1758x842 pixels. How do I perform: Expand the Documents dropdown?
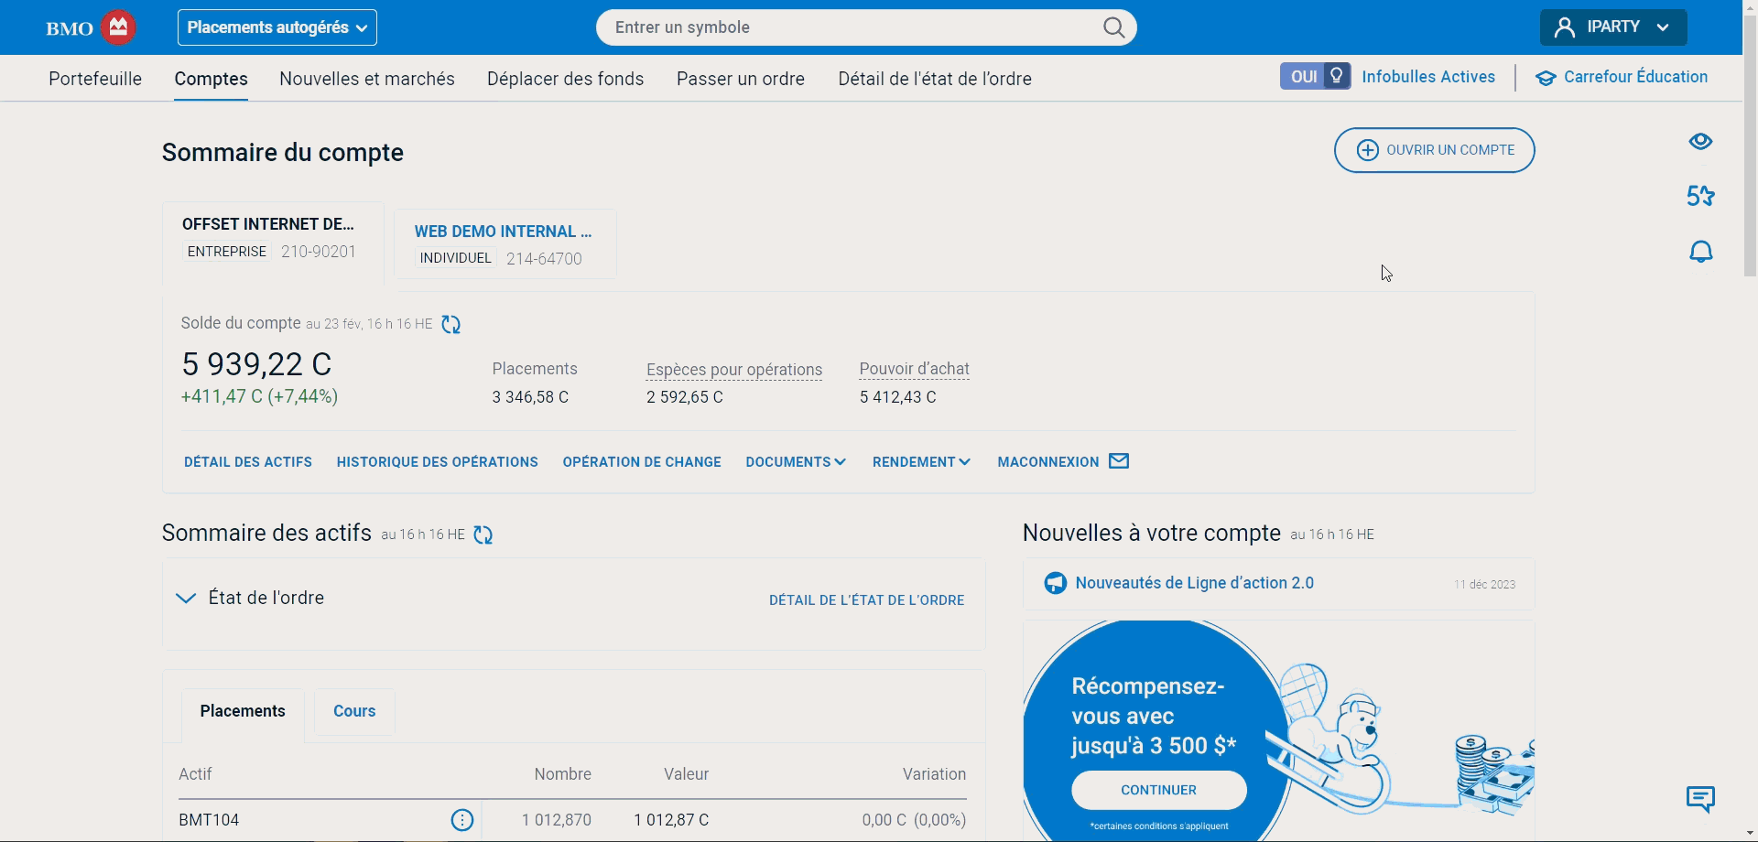[796, 462]
